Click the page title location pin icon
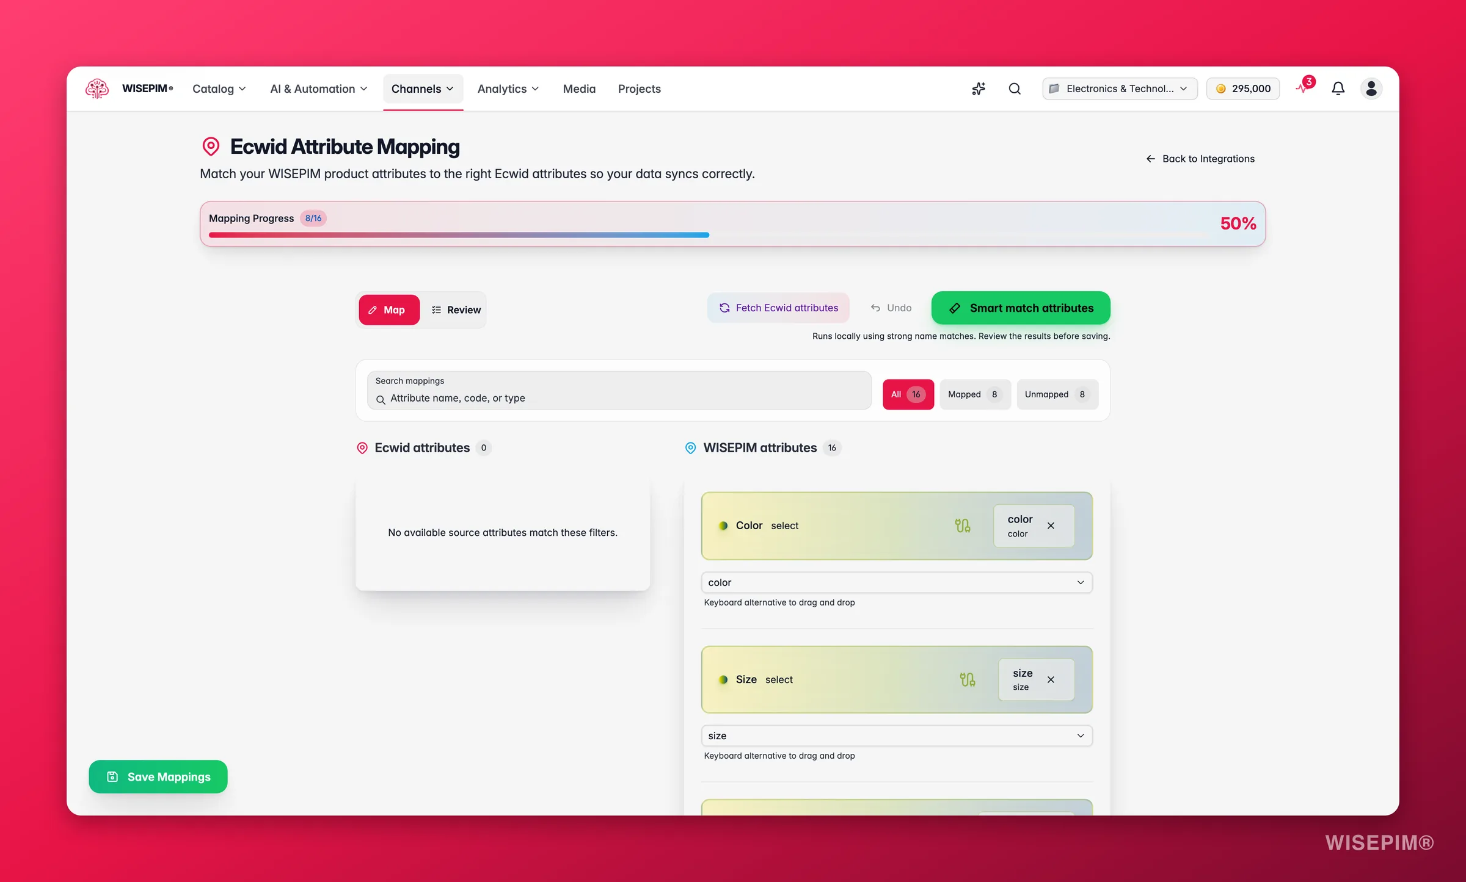Viewport: 1466px width, 882px height. (211, 146)
